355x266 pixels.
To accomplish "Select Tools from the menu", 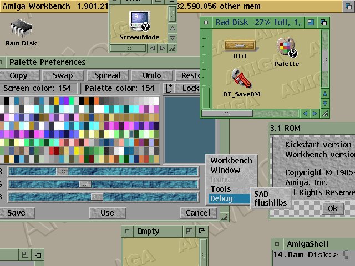I will (220, 189).
